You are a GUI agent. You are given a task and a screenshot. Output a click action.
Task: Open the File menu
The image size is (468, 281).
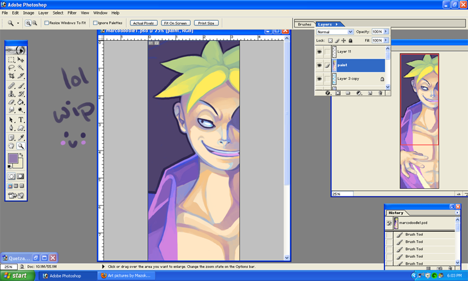(5, 13)
